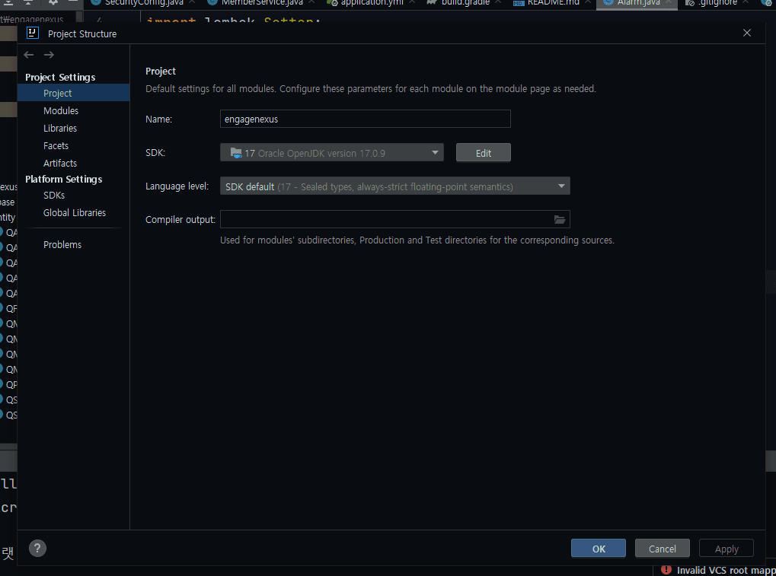The height and width of the screenshot is (576, 776).
Task: Open the help question mark icon
Action: tap(37, 548)
